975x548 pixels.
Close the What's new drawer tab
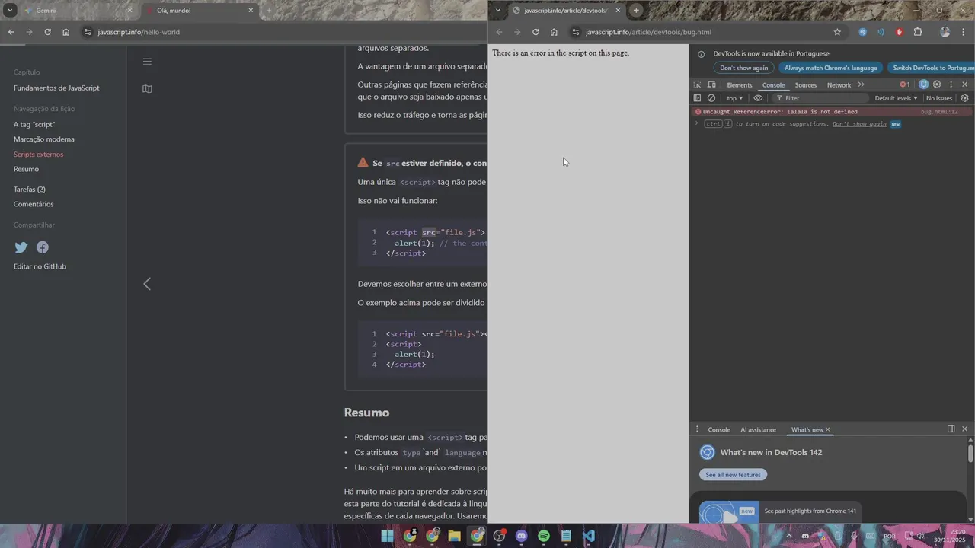point(828,429)
